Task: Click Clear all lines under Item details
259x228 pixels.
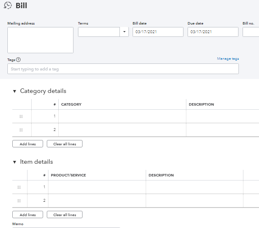Action: point(64,215)
